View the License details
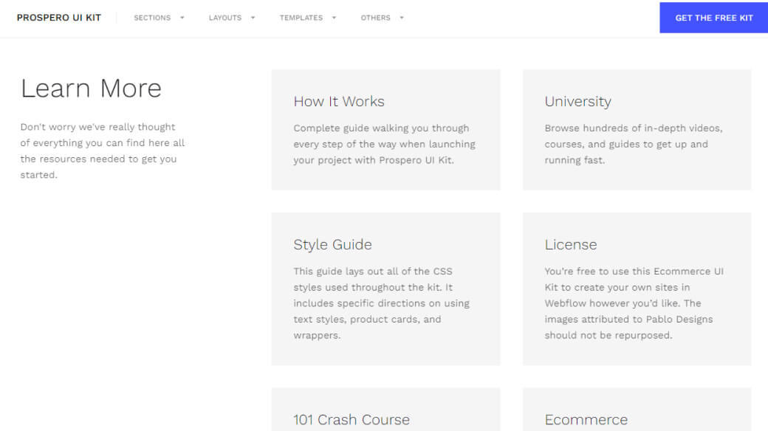768x431 pixels. [570, 244]
